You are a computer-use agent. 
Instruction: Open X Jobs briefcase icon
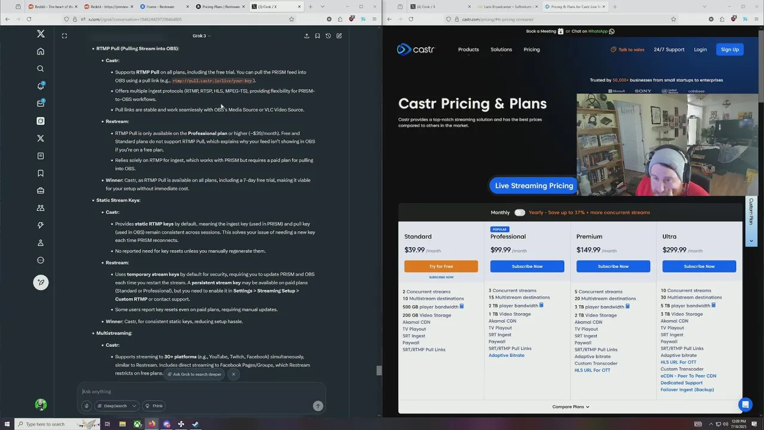click(x=41, y=191)
